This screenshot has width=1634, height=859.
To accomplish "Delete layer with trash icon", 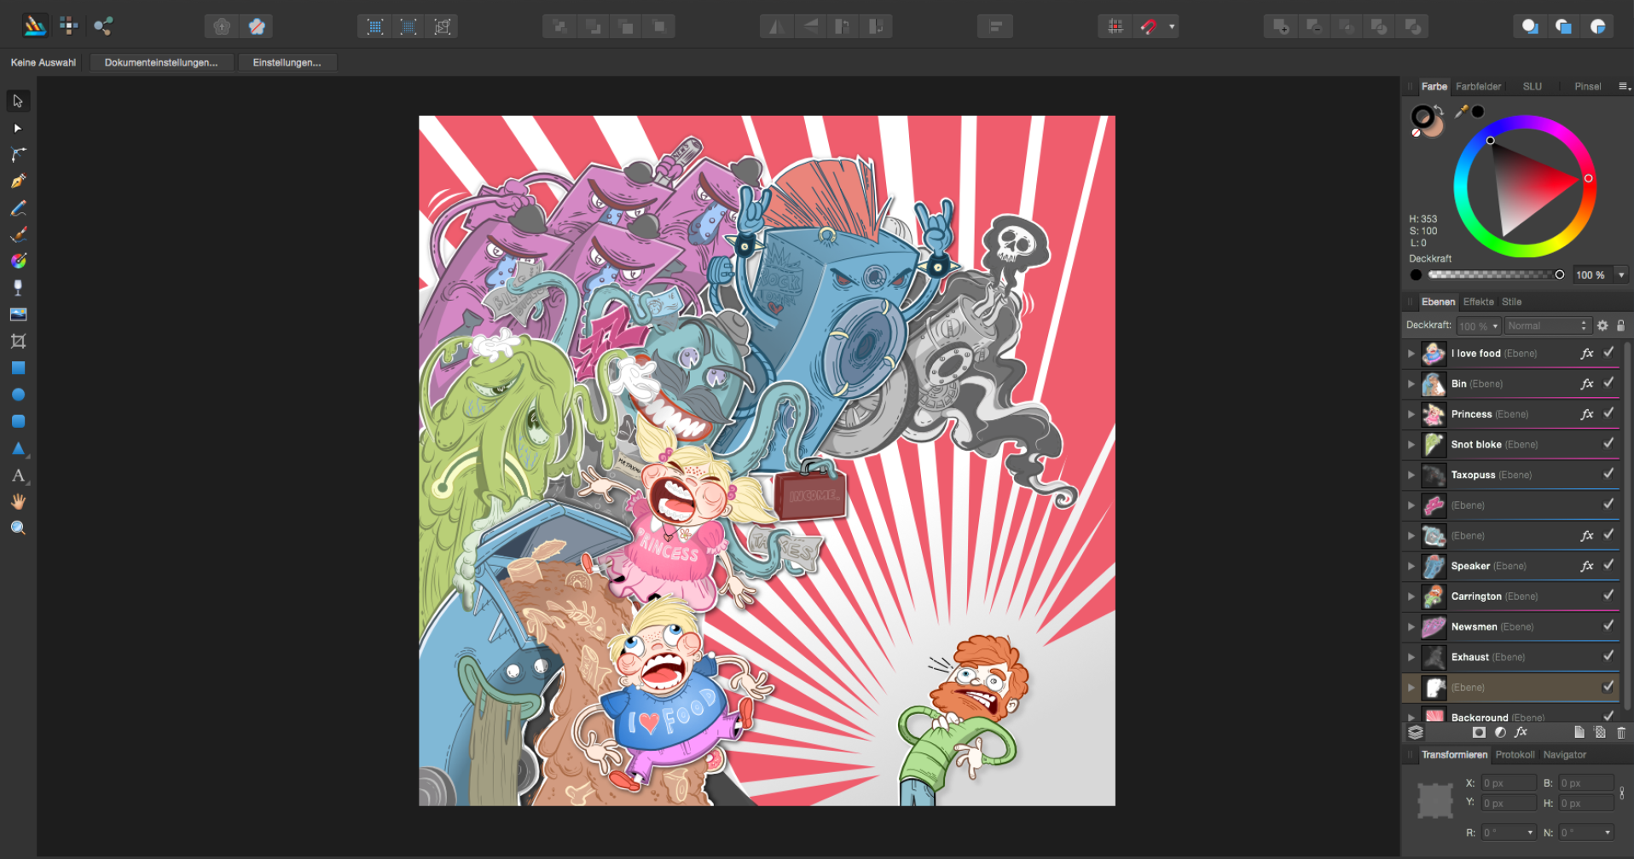I will pyautogui.click(x=1621, y=733).
